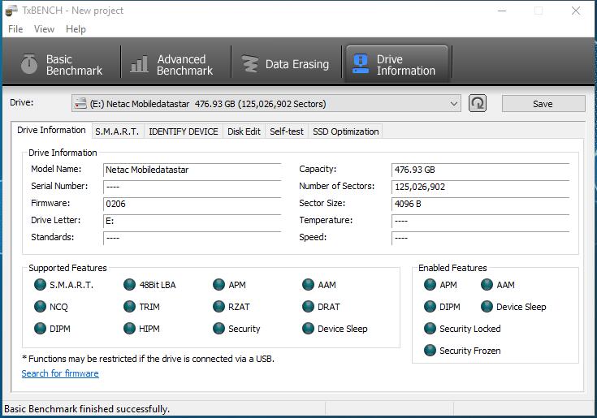This screenshot has height=418, width=597.
Task: Click the TxBENCH app icon in title bar
Action: [x=11, y=11]
